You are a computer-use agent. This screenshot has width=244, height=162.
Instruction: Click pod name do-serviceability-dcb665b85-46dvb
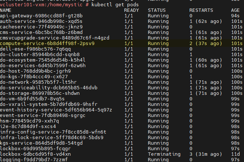[x=49, y=88]
